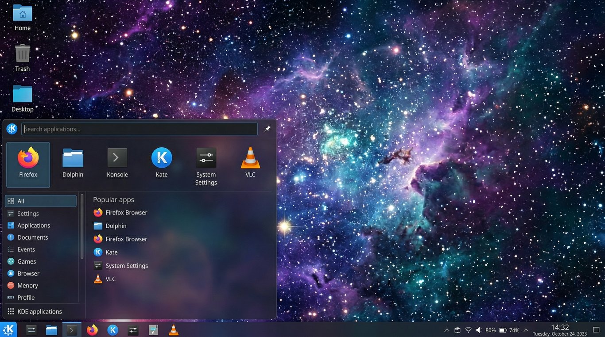Viewport: 605px width, 337px height.
Task: Open Dolphin from the favorites bar
Action: click(73, 161)
